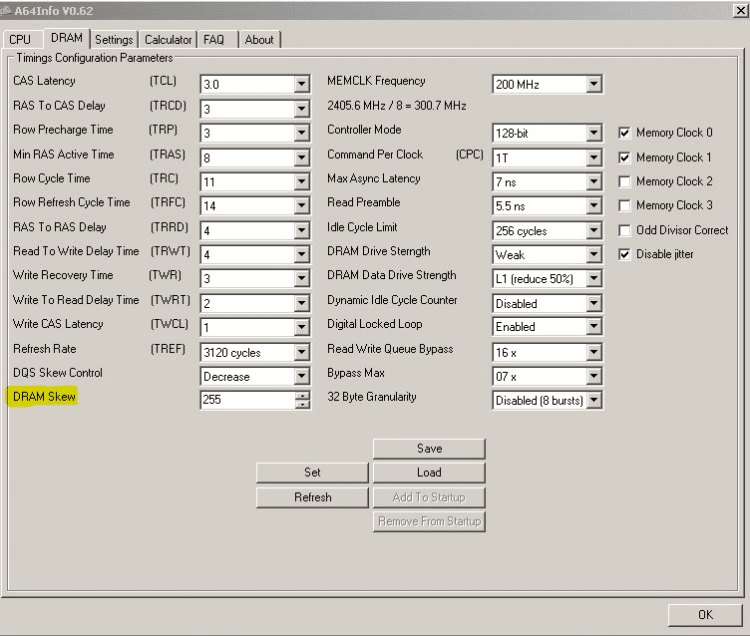Decrease DRAM Skew with down arrow

[302, 404]
